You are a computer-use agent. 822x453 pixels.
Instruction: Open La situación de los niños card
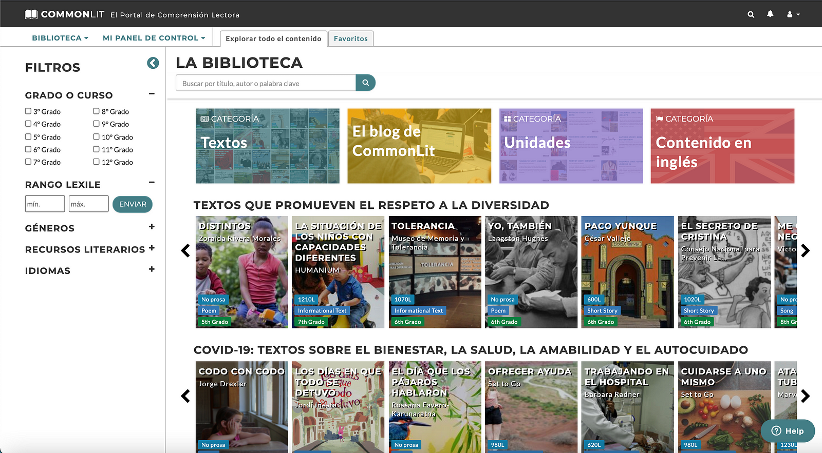(x=338, y=272)
